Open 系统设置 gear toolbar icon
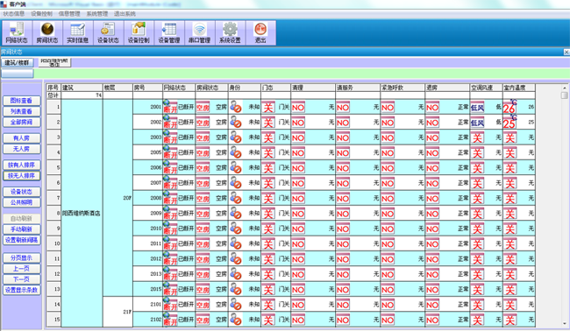This screenshot has width=570, height=331. 230,33
